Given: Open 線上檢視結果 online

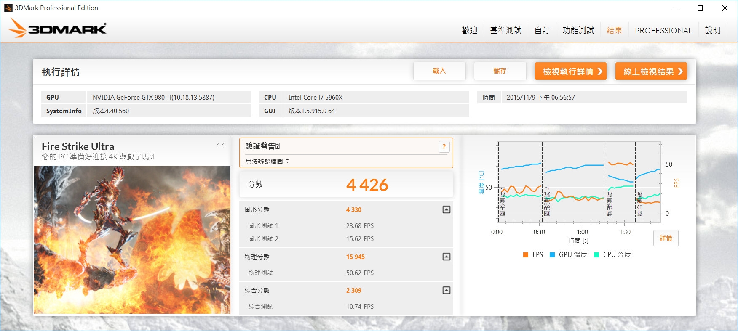Looking at the screenshot, I should [x=651, y=71].
